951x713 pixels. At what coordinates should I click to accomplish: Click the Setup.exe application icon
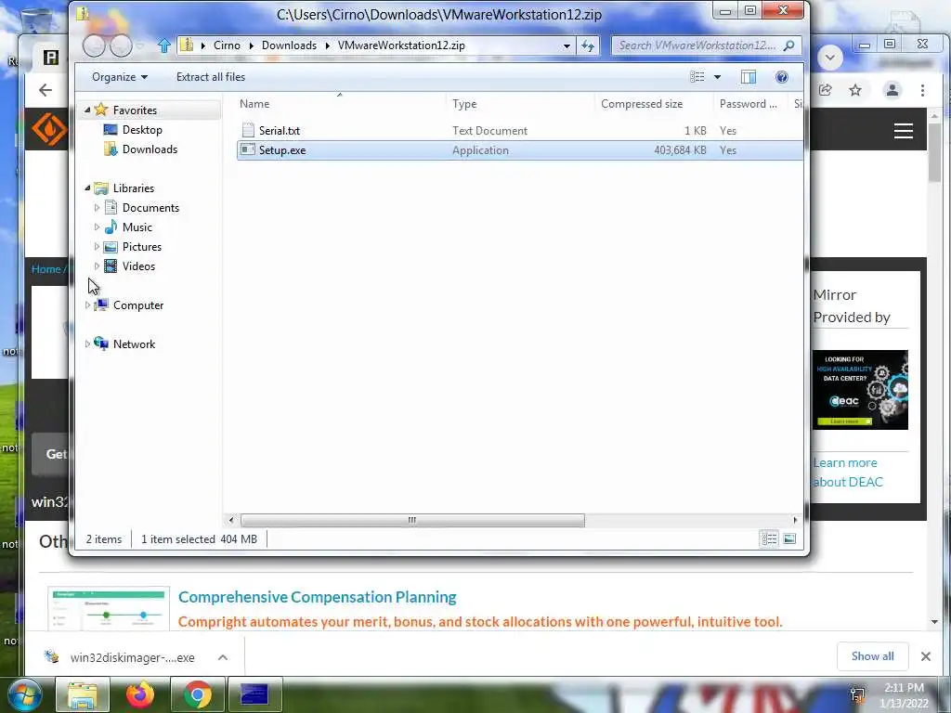click(x=247, y=149)
